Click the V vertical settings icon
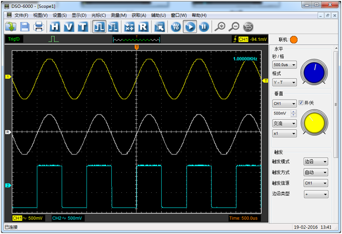Screen dimensions: 342x234 pyautogui.click(x=69, y=26)
